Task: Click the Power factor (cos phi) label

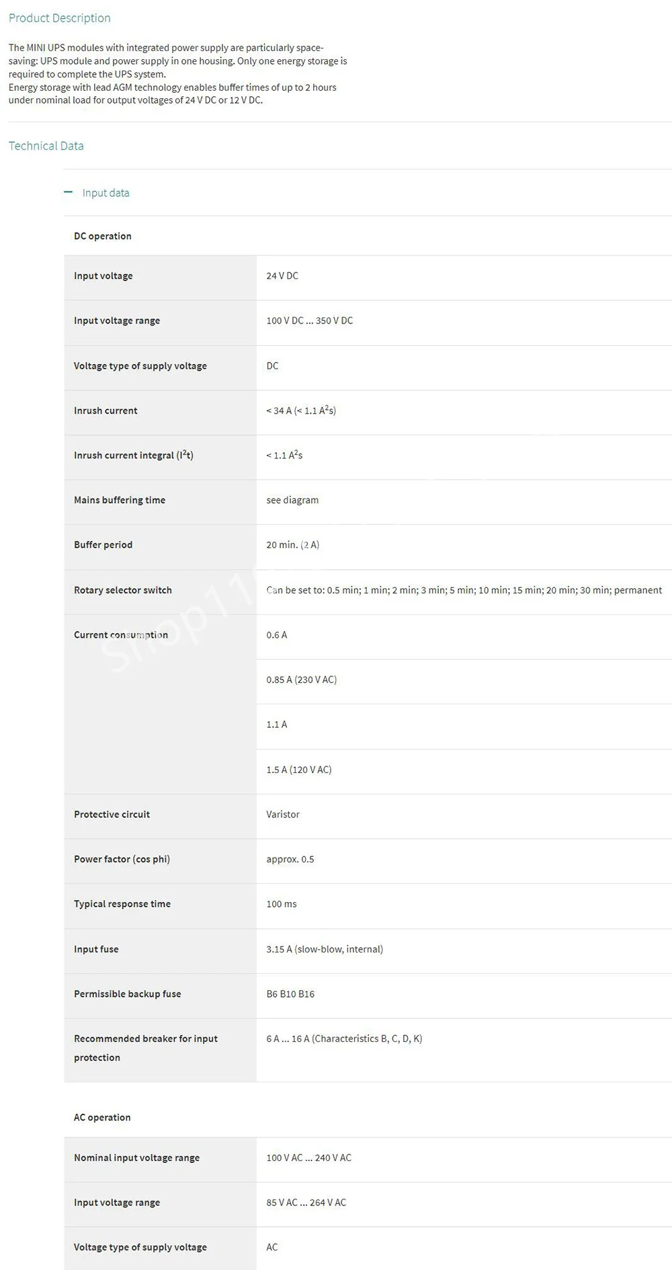Action: coord(122,859)
